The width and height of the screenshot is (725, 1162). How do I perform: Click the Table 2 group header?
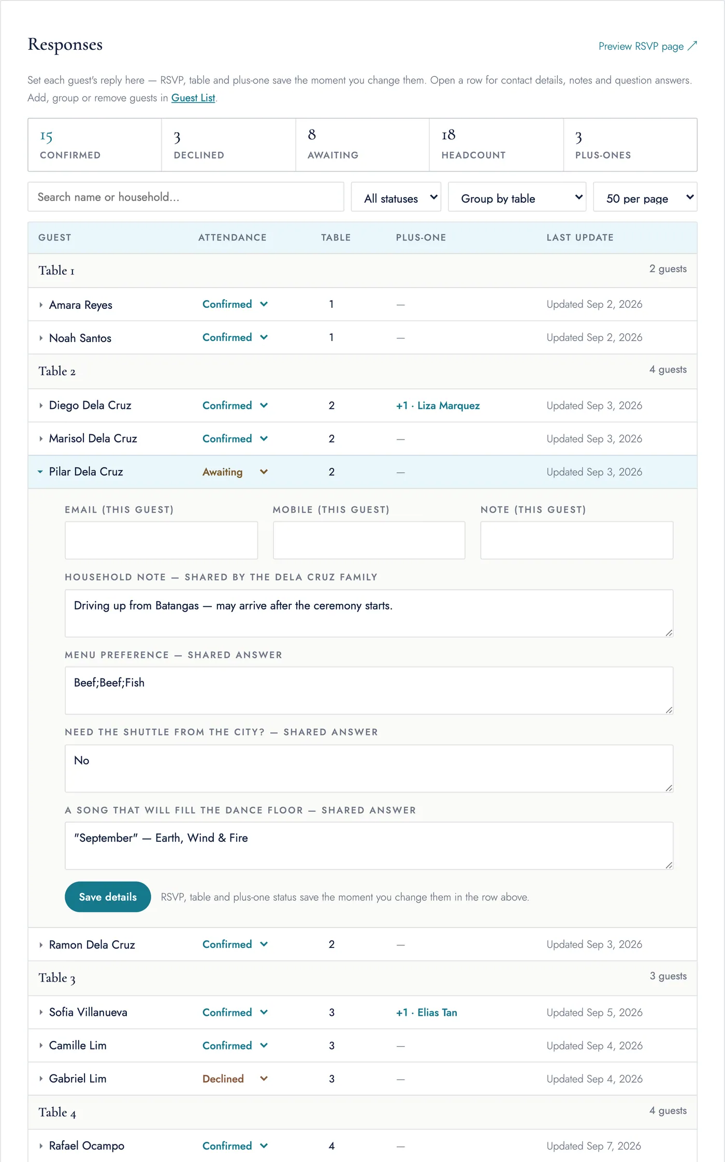click(x=363, y=371)
